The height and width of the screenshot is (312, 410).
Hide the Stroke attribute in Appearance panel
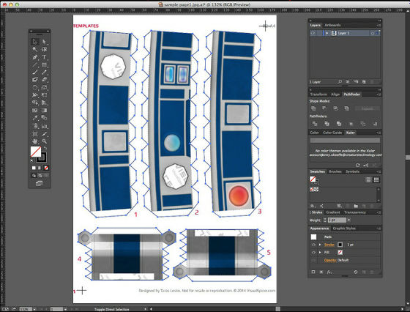coord(313,245)
